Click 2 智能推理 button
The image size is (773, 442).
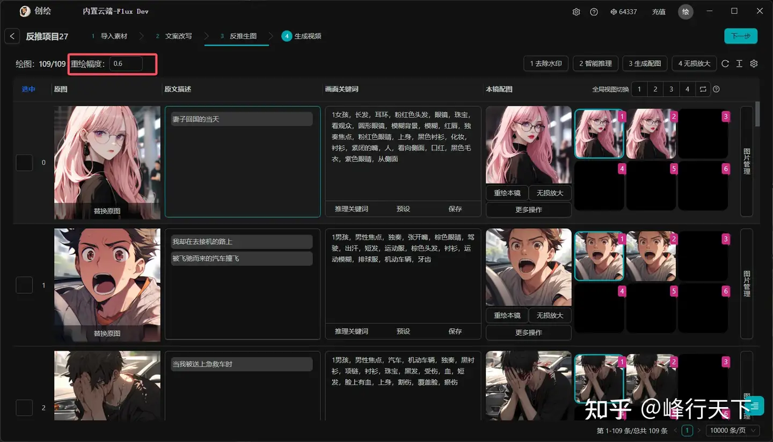(595, 63)
